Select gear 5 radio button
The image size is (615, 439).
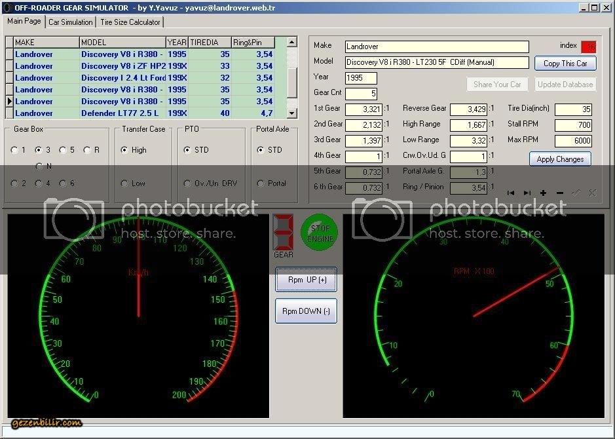coord(63,150)
